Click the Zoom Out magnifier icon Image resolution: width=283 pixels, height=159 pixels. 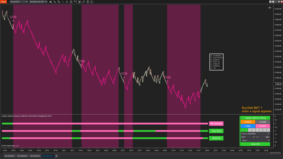click(62, 2)
